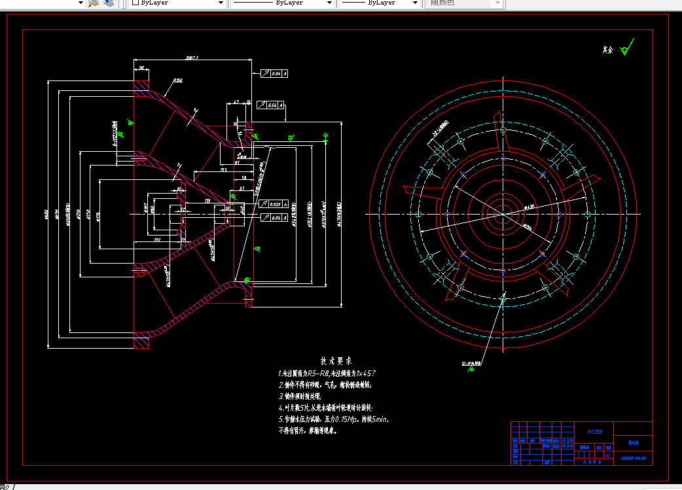
Task: Click the center point of the circular view
Action: pos(503,214)
